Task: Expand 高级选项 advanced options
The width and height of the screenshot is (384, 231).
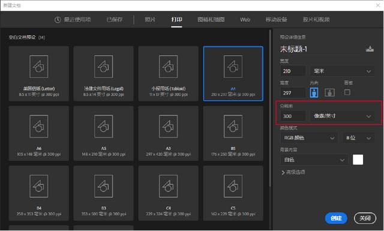Action: click(x=293, y=172)
